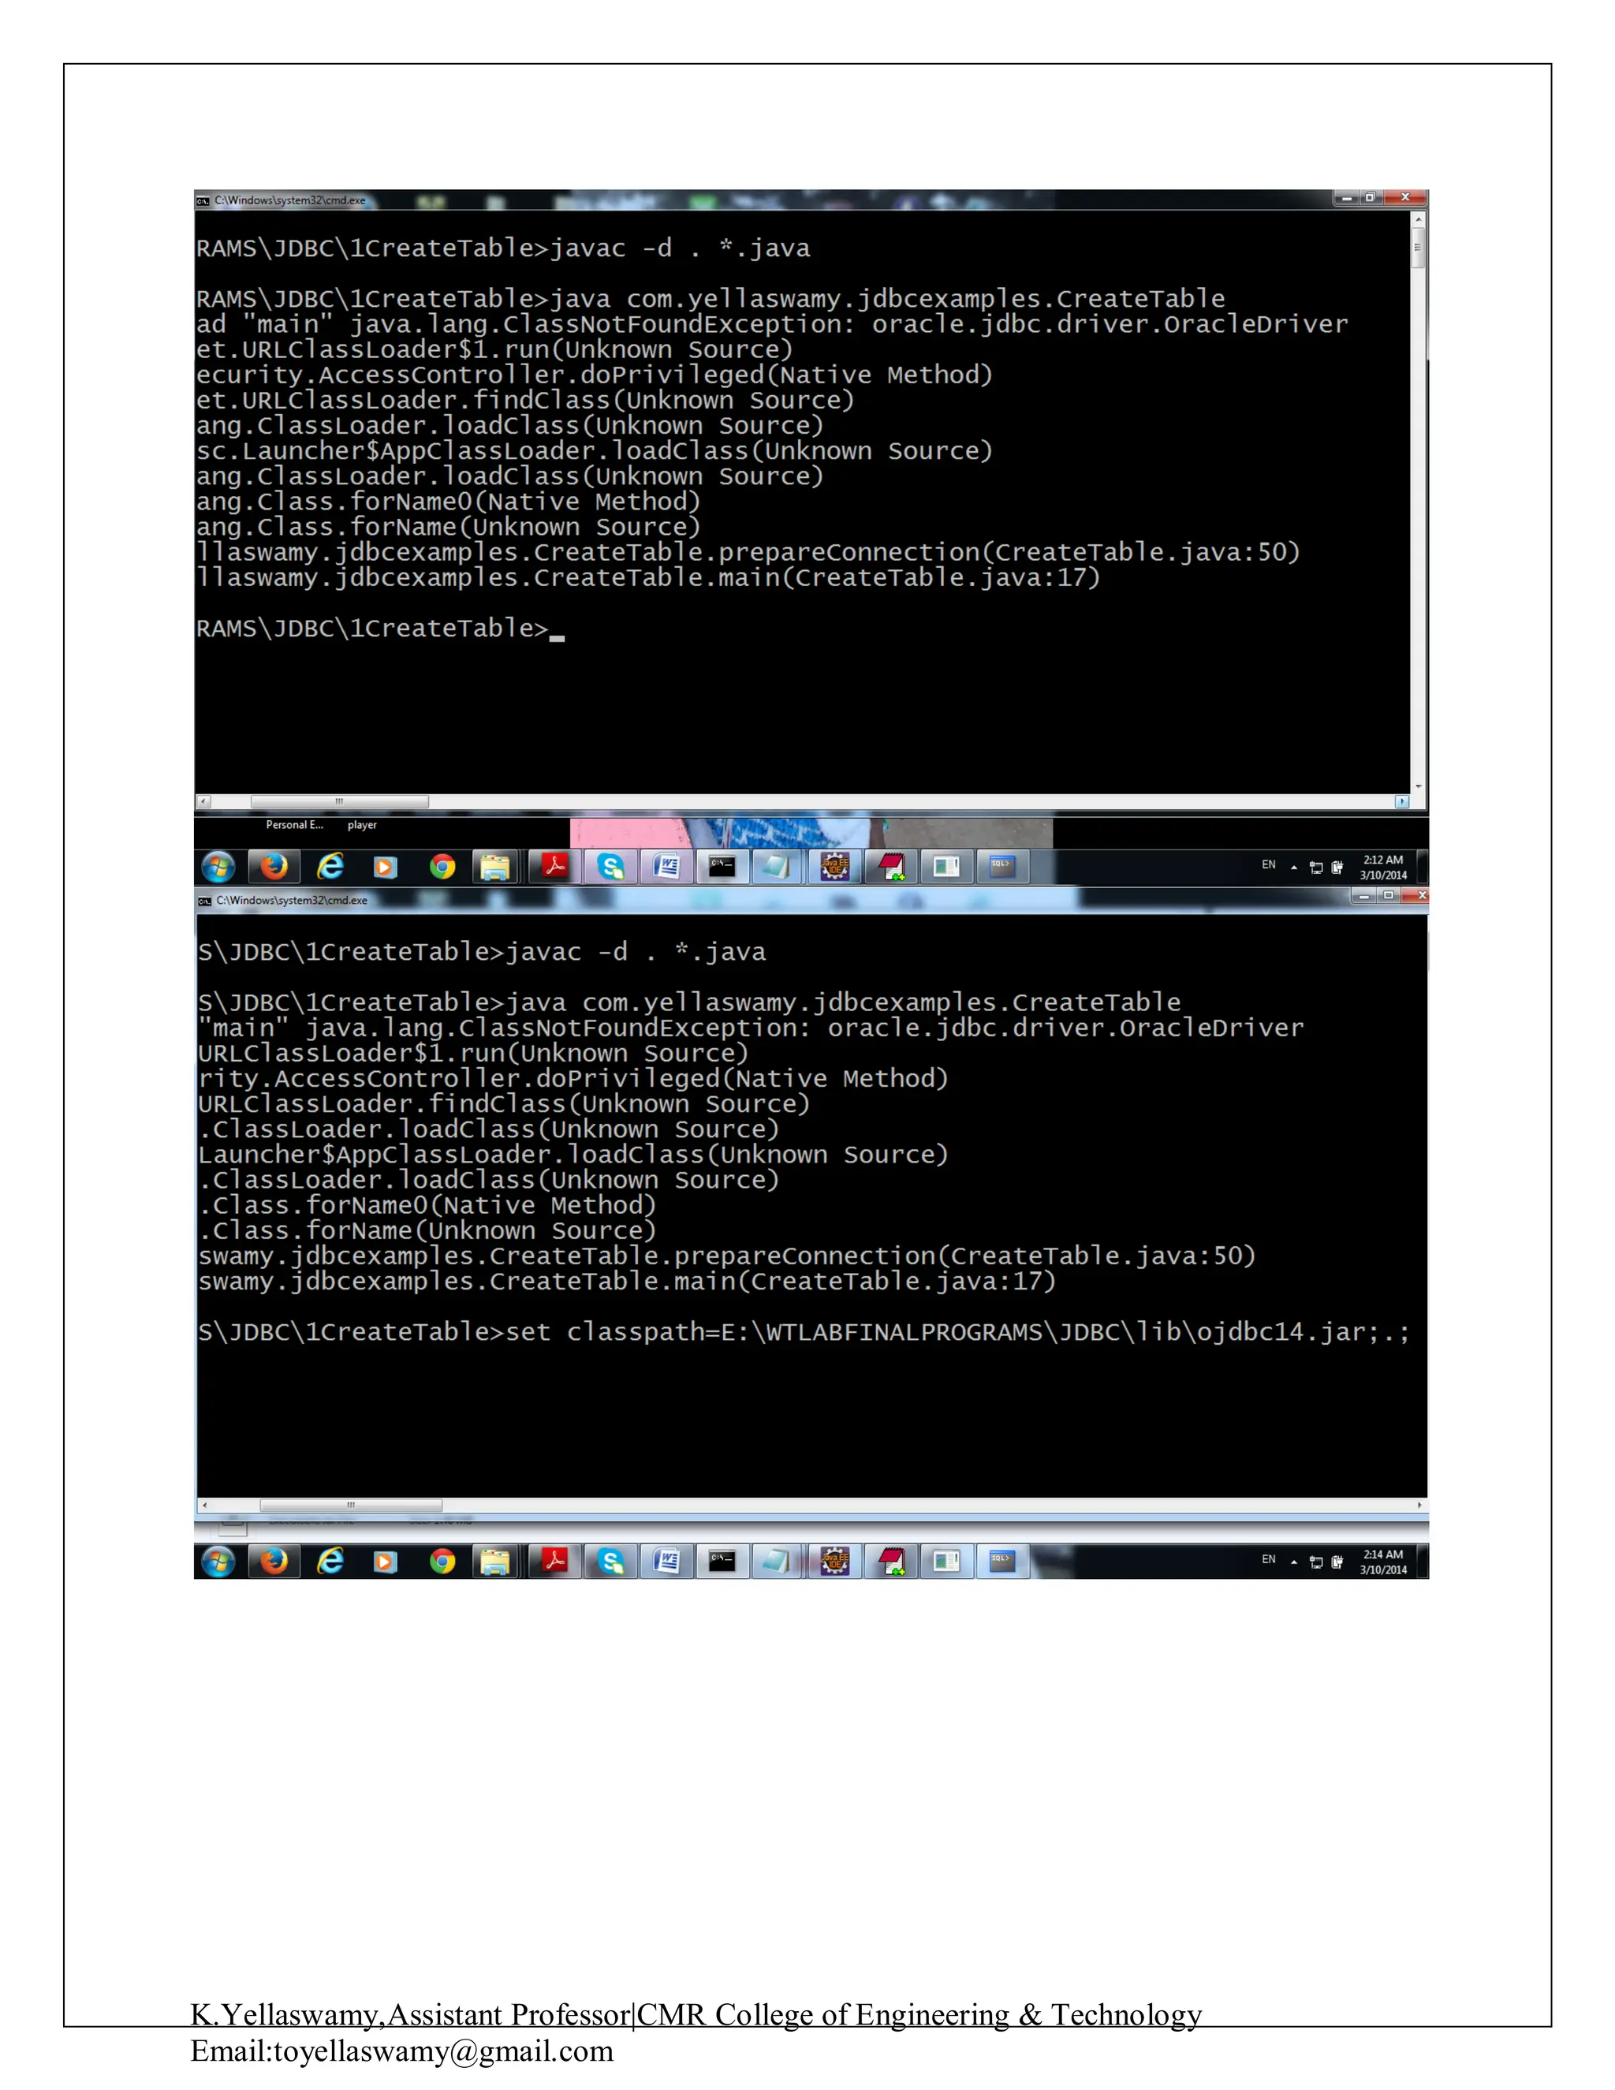Open the EN language bar near the 2:12 AM clock
This screenshot has width=1615, height=2090.
click(1269, 864)
